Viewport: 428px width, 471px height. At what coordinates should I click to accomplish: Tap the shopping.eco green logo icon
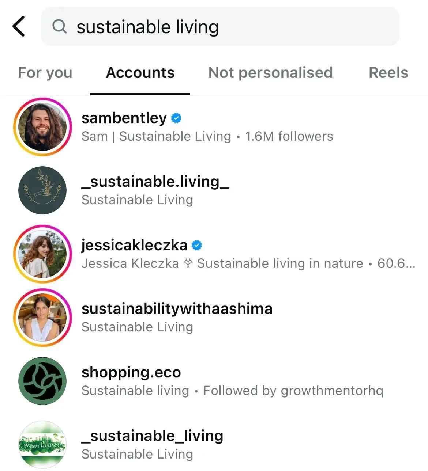tap(42, 381)
